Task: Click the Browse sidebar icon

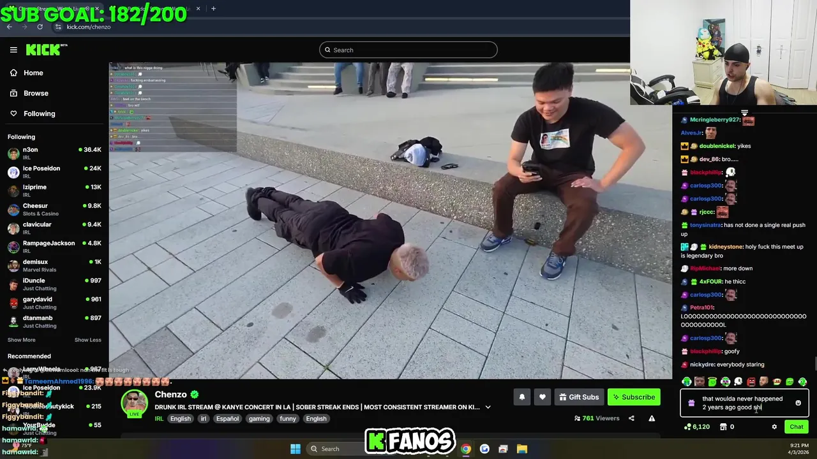Action: pyautogui.click(x=13, y=93)
